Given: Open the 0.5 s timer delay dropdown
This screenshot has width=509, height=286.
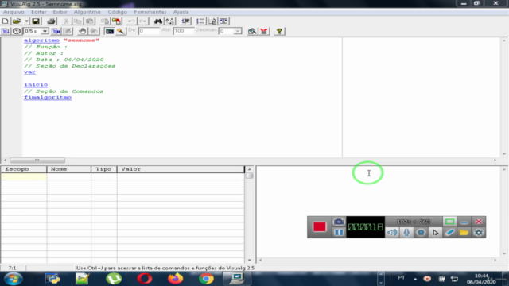Looking at the screenshot, I should click(x=45, y=31).
